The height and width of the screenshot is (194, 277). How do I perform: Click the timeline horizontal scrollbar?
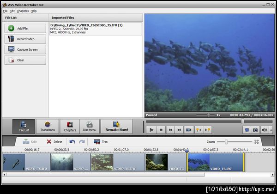[x=105, y=175]
